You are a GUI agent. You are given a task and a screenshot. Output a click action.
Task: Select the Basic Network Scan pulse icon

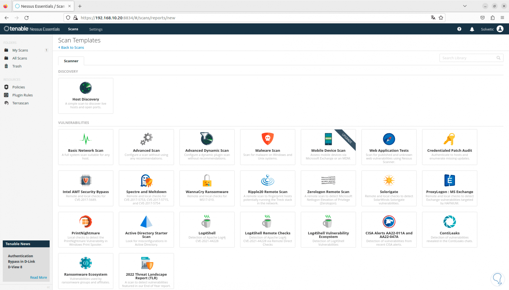pos(86,139)
